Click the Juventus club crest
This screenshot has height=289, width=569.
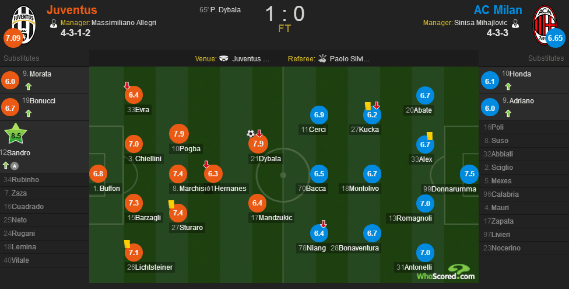tap(24, 24)
